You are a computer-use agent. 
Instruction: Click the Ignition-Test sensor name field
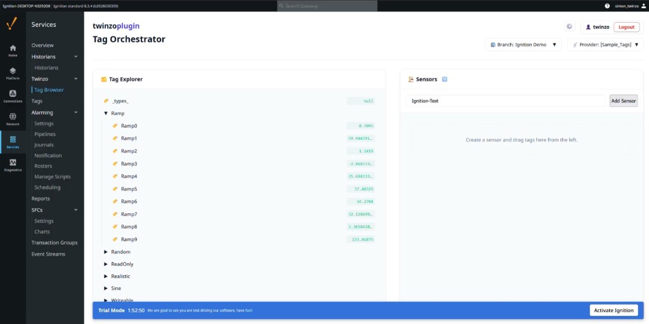pos(505,101)
